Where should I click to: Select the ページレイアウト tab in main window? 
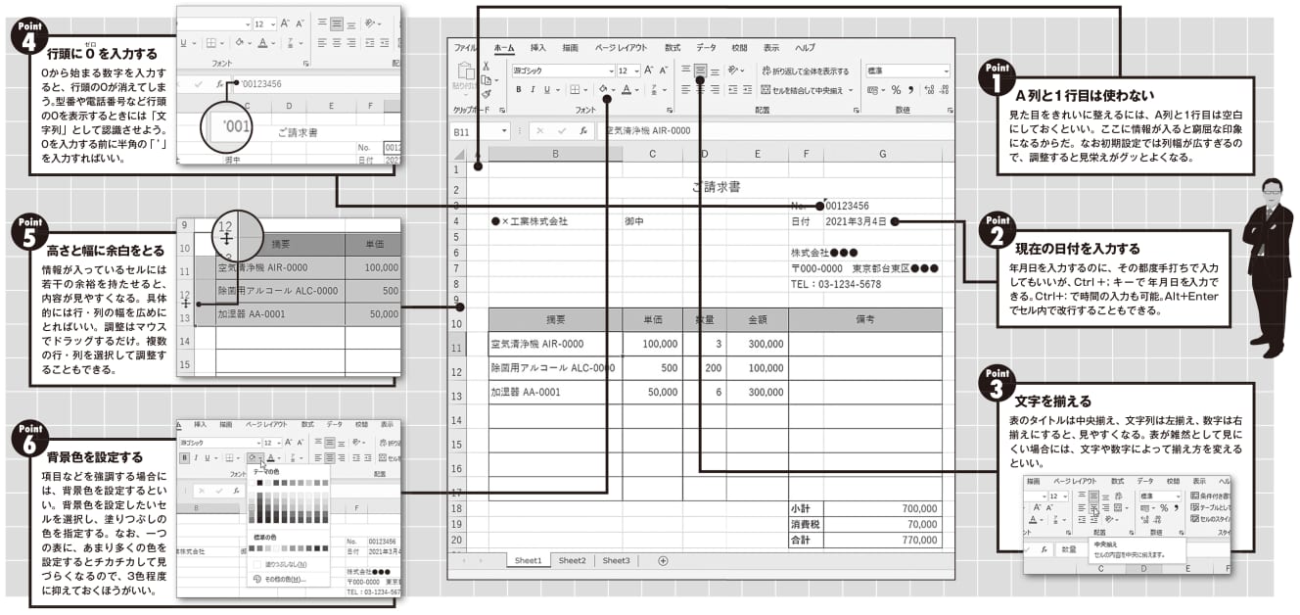tap(621, 47)
